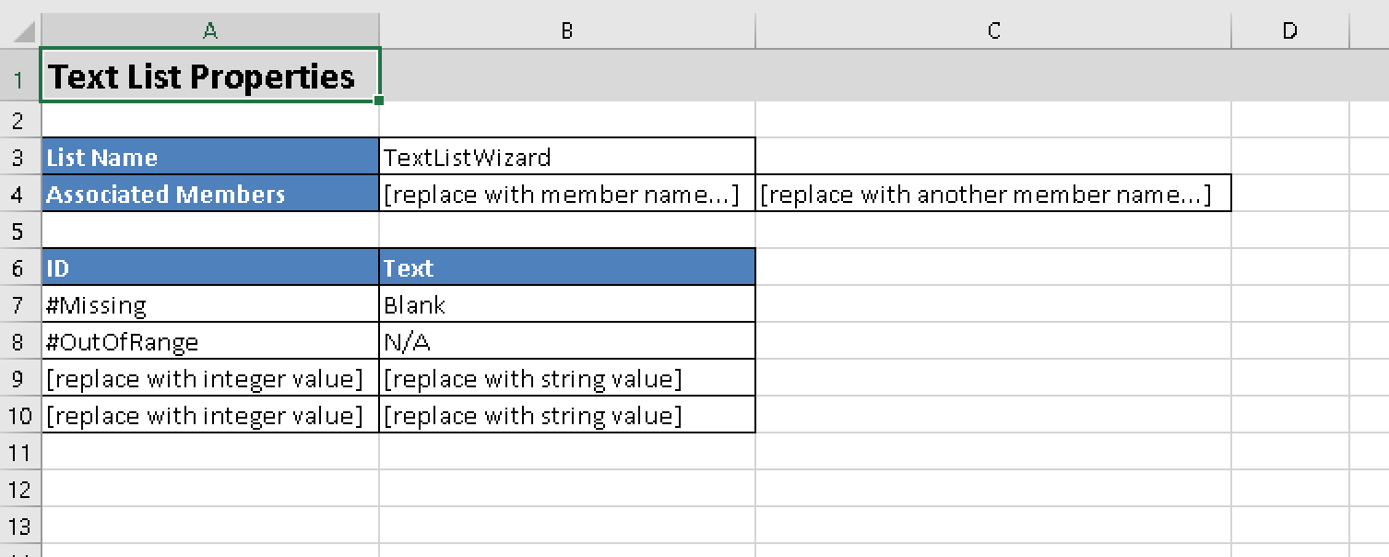Select the TextListWizard cell
This screenshot has height=557, width=1389.
566,158
